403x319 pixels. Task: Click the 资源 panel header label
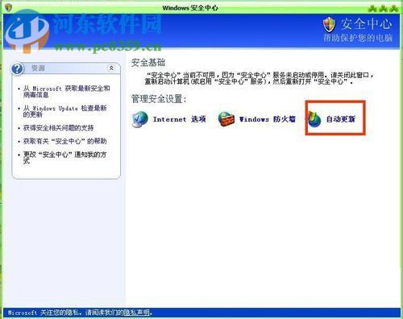click(x=38, y=68)
